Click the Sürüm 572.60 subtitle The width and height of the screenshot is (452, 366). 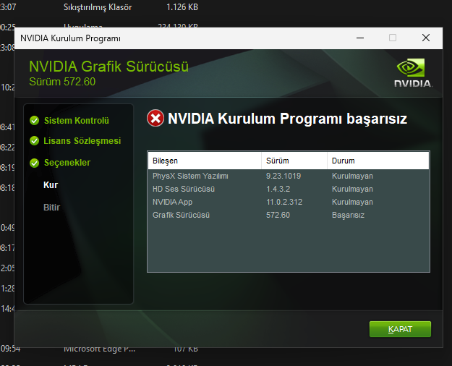[62, 82]
